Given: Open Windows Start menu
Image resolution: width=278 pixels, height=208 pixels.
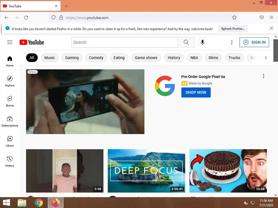Looking at the screenshot, I should click(x=7, y=203).
